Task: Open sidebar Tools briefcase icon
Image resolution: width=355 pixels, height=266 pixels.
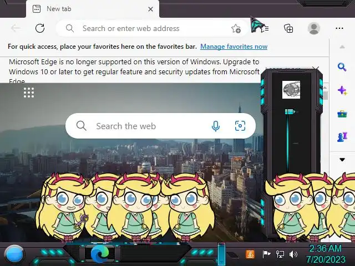Action: point(342,114)
